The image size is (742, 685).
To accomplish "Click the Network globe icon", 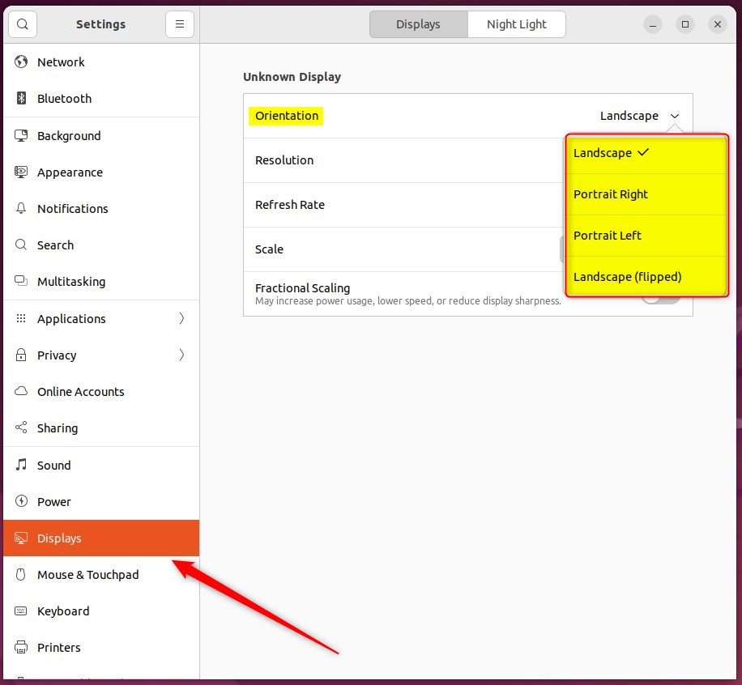I will [x=21, y=62].
